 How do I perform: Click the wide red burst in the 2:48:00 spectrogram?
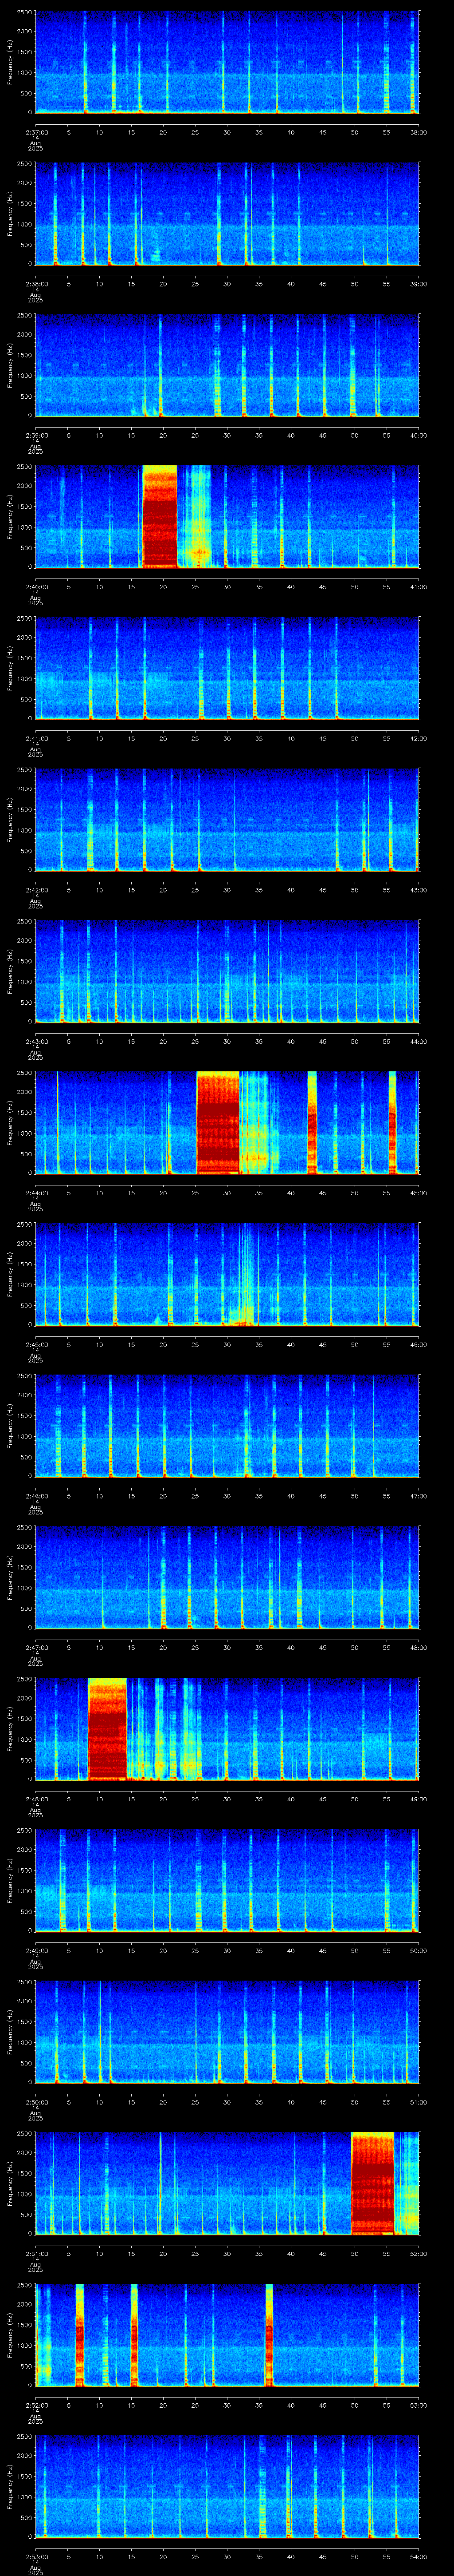click(108, 1729)
